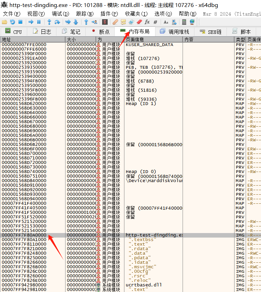Screen dimensions: 261x292
Task: Click the globe update icon
Action: pos(192,22)
